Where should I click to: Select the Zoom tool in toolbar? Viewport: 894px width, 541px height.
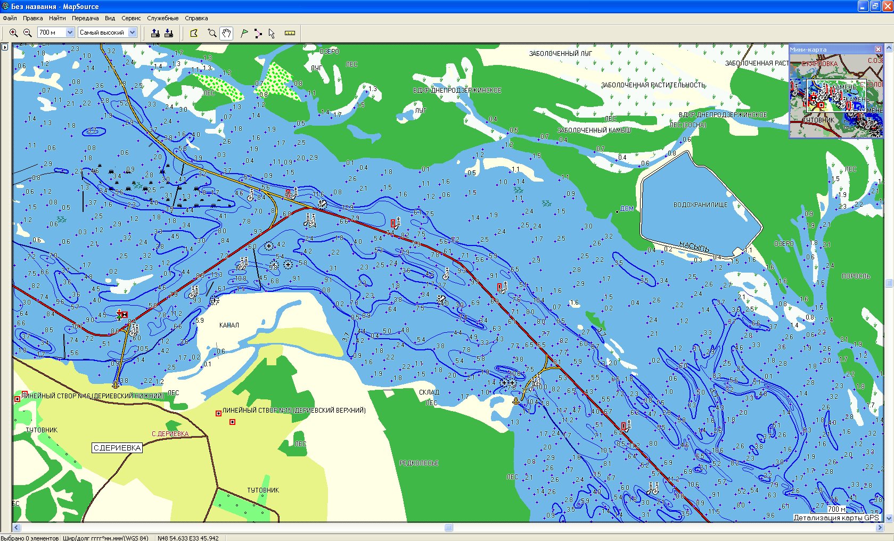[212, 33]
